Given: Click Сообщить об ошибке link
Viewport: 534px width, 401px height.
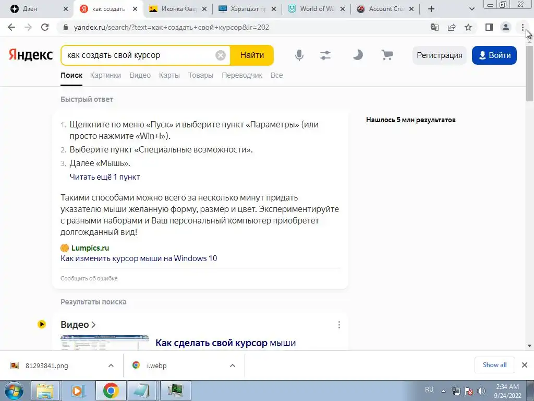Looking at the screenshot, I should pyautogui.click(x=89, y=278).
